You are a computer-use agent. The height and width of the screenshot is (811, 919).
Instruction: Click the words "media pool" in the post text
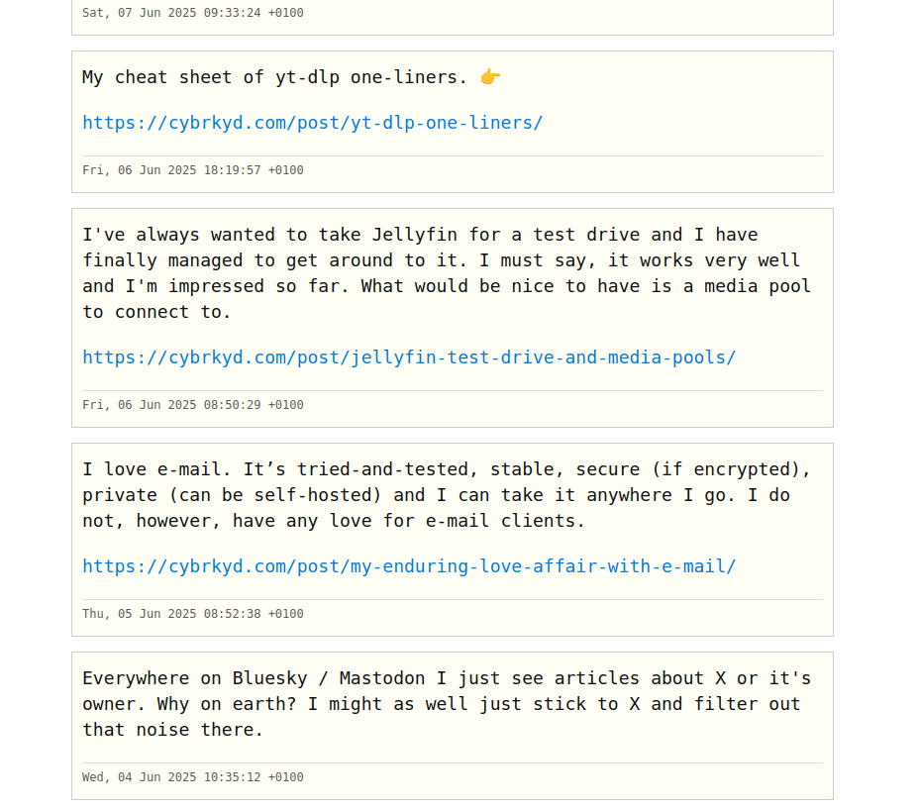point(758,286)
